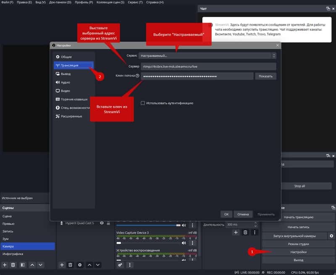Open scene filters icon in the Scenes toolbar

tap(22, 265)
